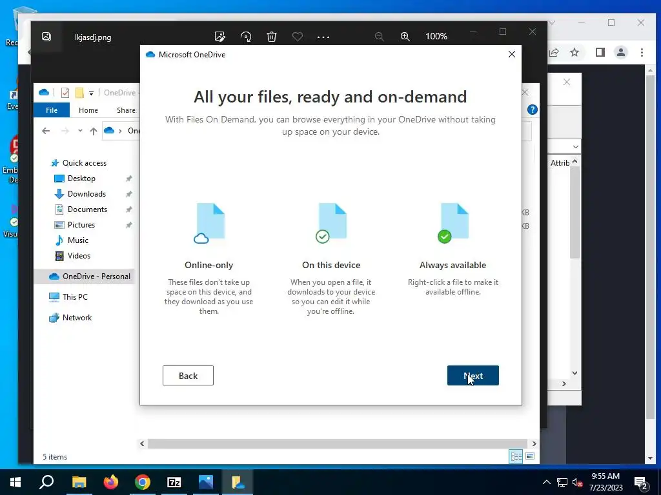Open Firefox from the taskbar

point(111,482)
